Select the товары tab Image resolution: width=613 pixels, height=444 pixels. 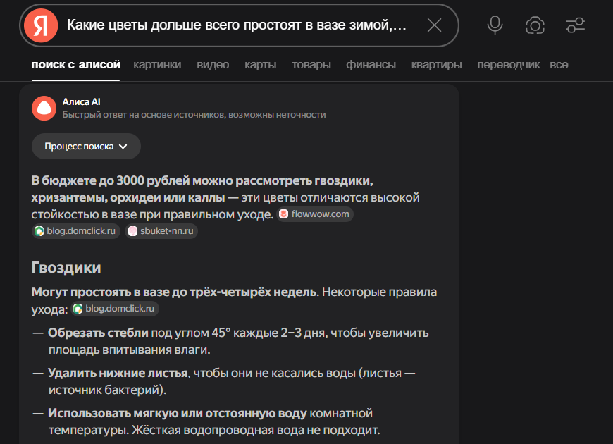click(x=311, y=65)
